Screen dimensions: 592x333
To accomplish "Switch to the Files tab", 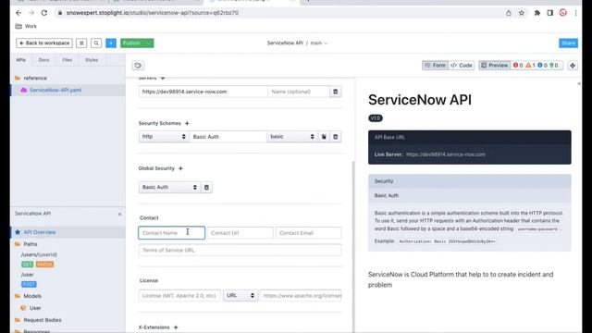I will [68, 60].
